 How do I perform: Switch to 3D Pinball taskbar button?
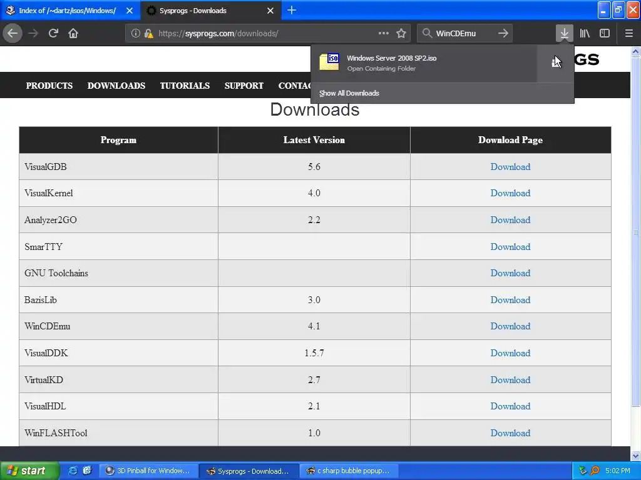pos(148,471)
